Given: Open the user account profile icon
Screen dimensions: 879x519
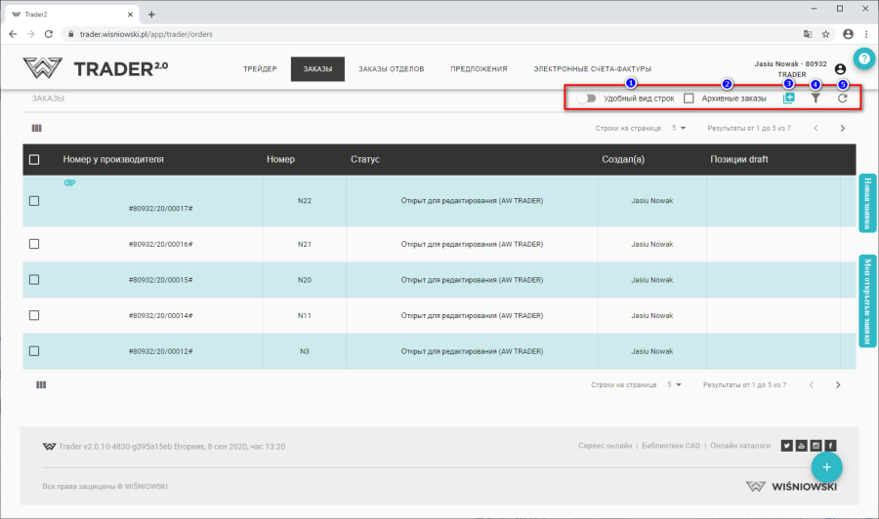Looking at the screenshot, I should pyautogui.click(x=840, y=69).
